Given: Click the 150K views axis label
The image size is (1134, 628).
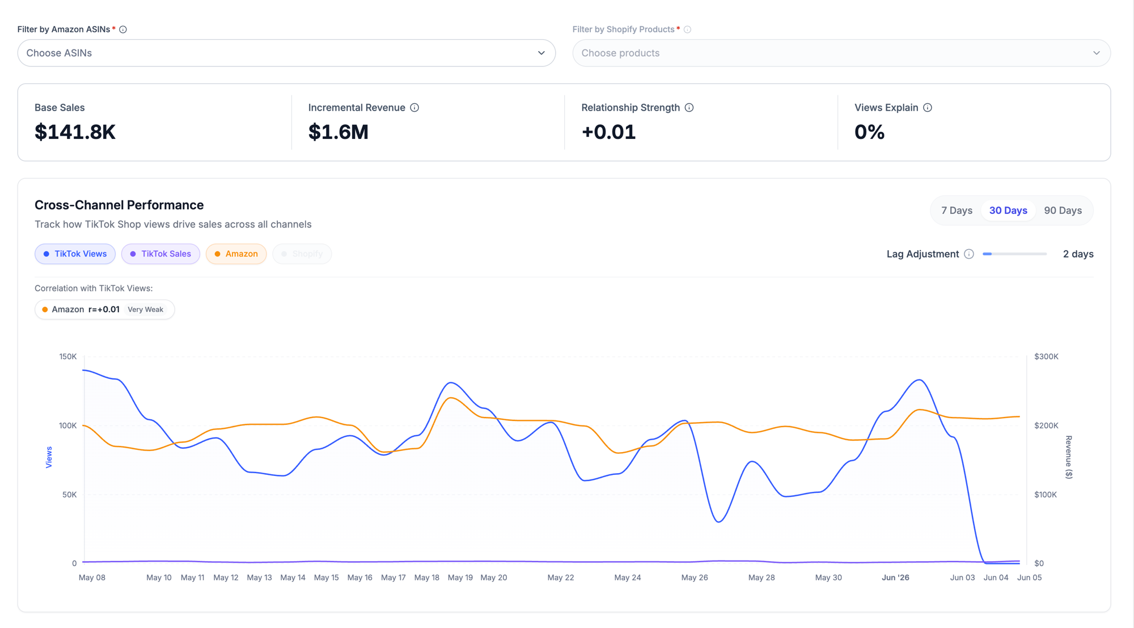Looking at the screenshot, I should click(x=68, y=357).
